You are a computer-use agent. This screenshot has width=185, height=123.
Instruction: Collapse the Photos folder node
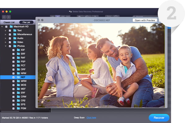tap(6, 46)
